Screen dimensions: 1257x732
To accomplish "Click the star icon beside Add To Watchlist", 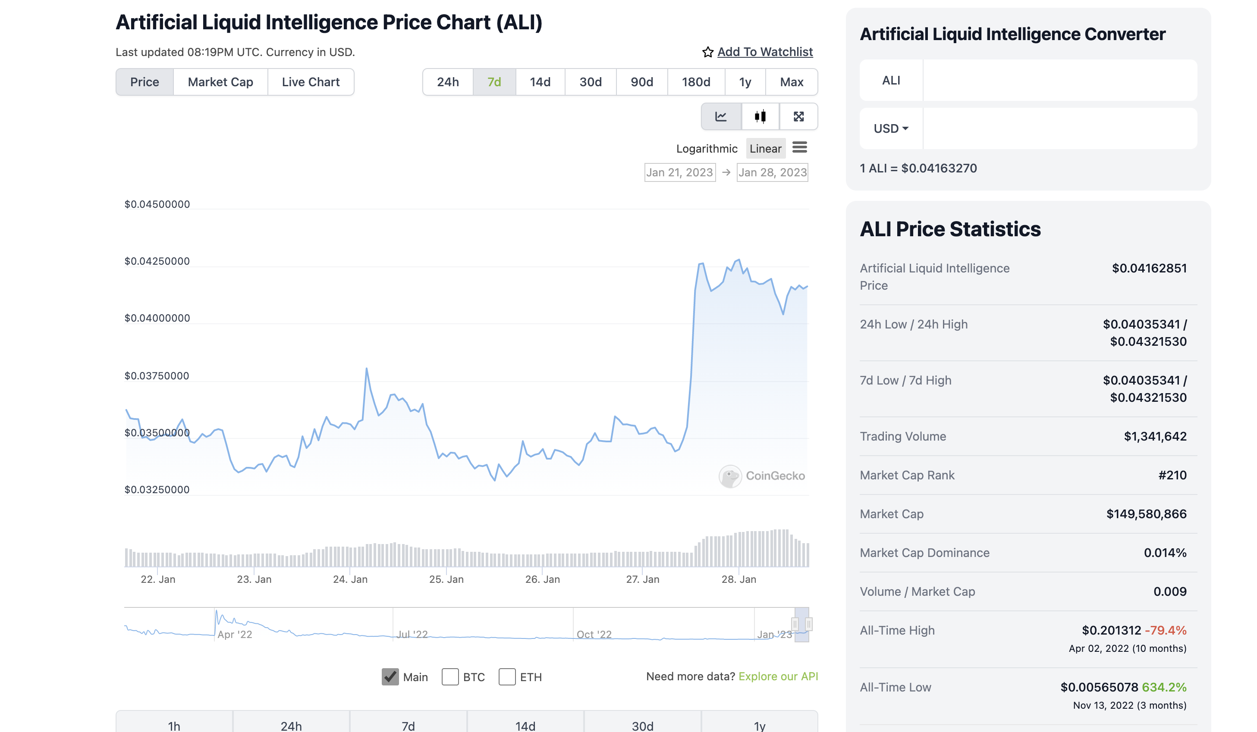I will coord(707,52).
